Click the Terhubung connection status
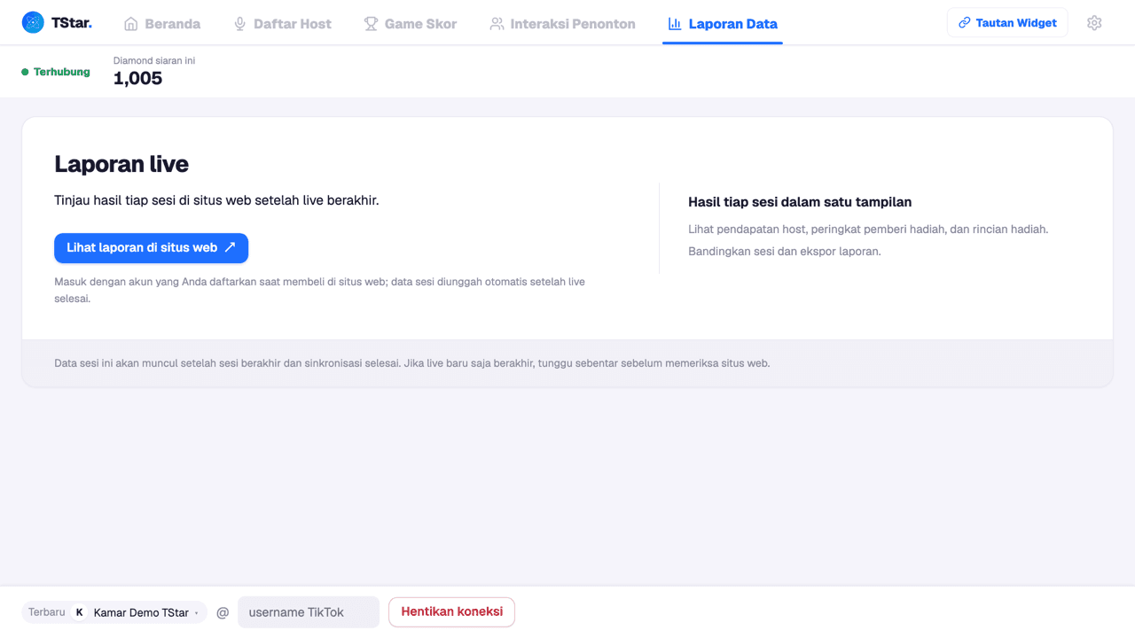The image size is (1135, 638). (56, 72)
